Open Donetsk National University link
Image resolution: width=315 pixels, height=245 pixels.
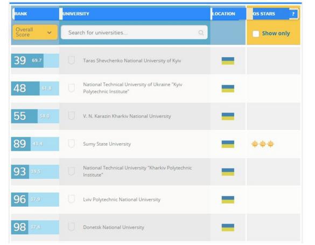(x=114, y=227)
